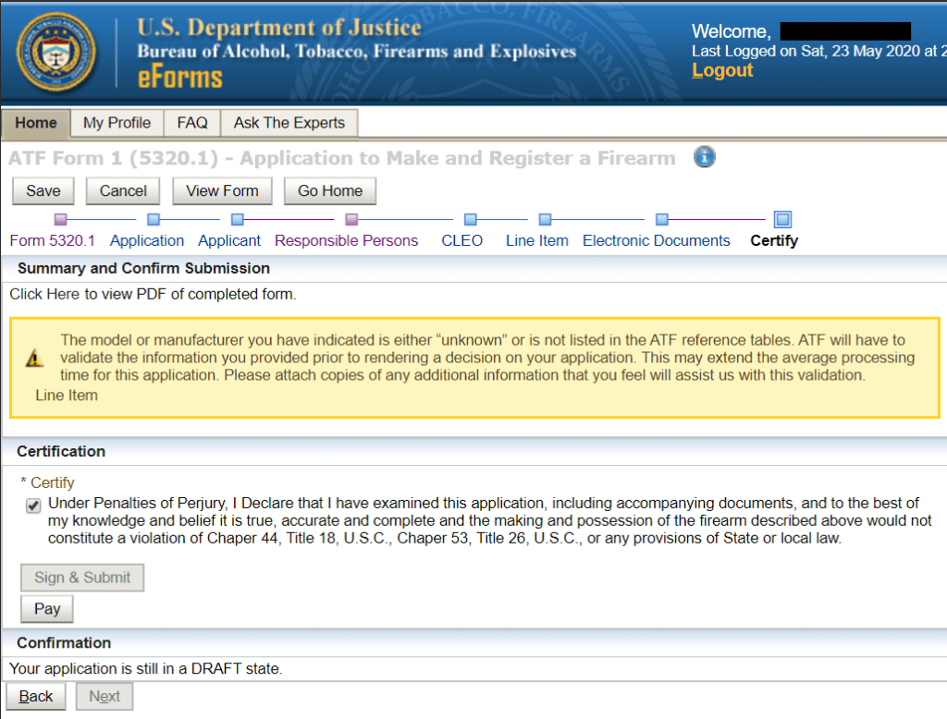The height and width of the screenshot is (719, 947).
Task: Open the blue form information icon
Action: (704, 157)
